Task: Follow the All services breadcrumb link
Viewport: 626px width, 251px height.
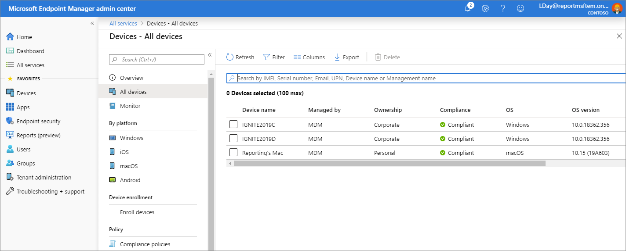Action: [x=123, y=23]
